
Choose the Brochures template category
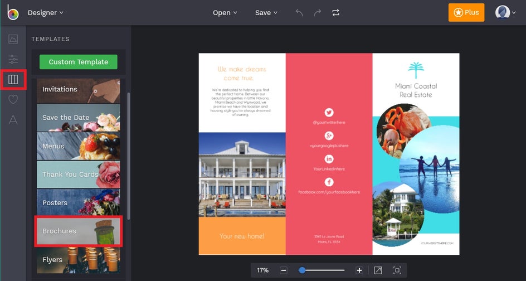(78, 231)
